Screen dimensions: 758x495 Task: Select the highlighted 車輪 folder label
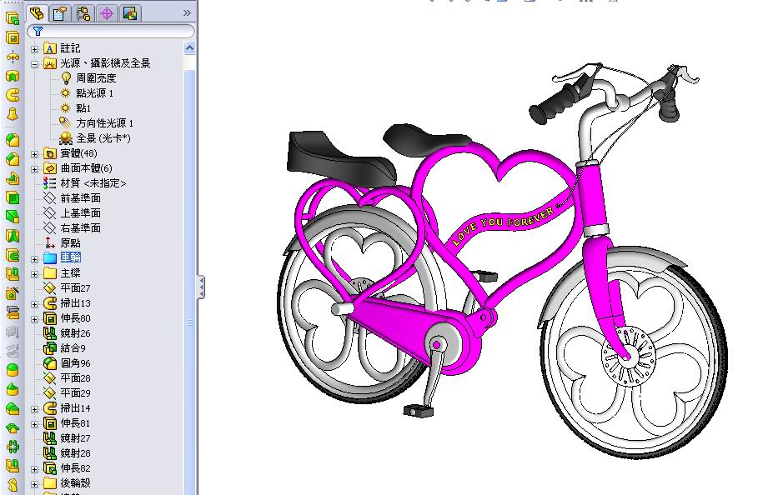71,257
